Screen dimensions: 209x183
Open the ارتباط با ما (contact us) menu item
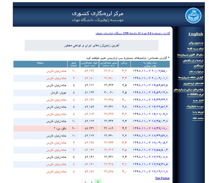click(x=196, y=112)
